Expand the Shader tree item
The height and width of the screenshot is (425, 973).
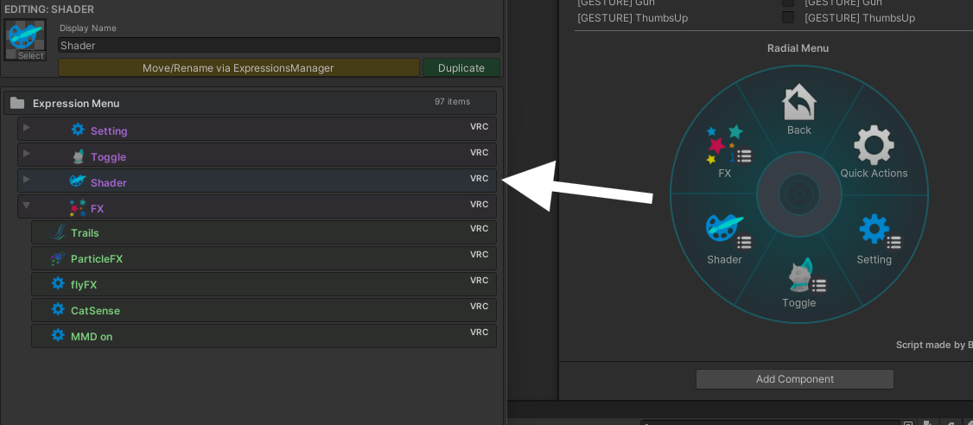pos(26,180)
